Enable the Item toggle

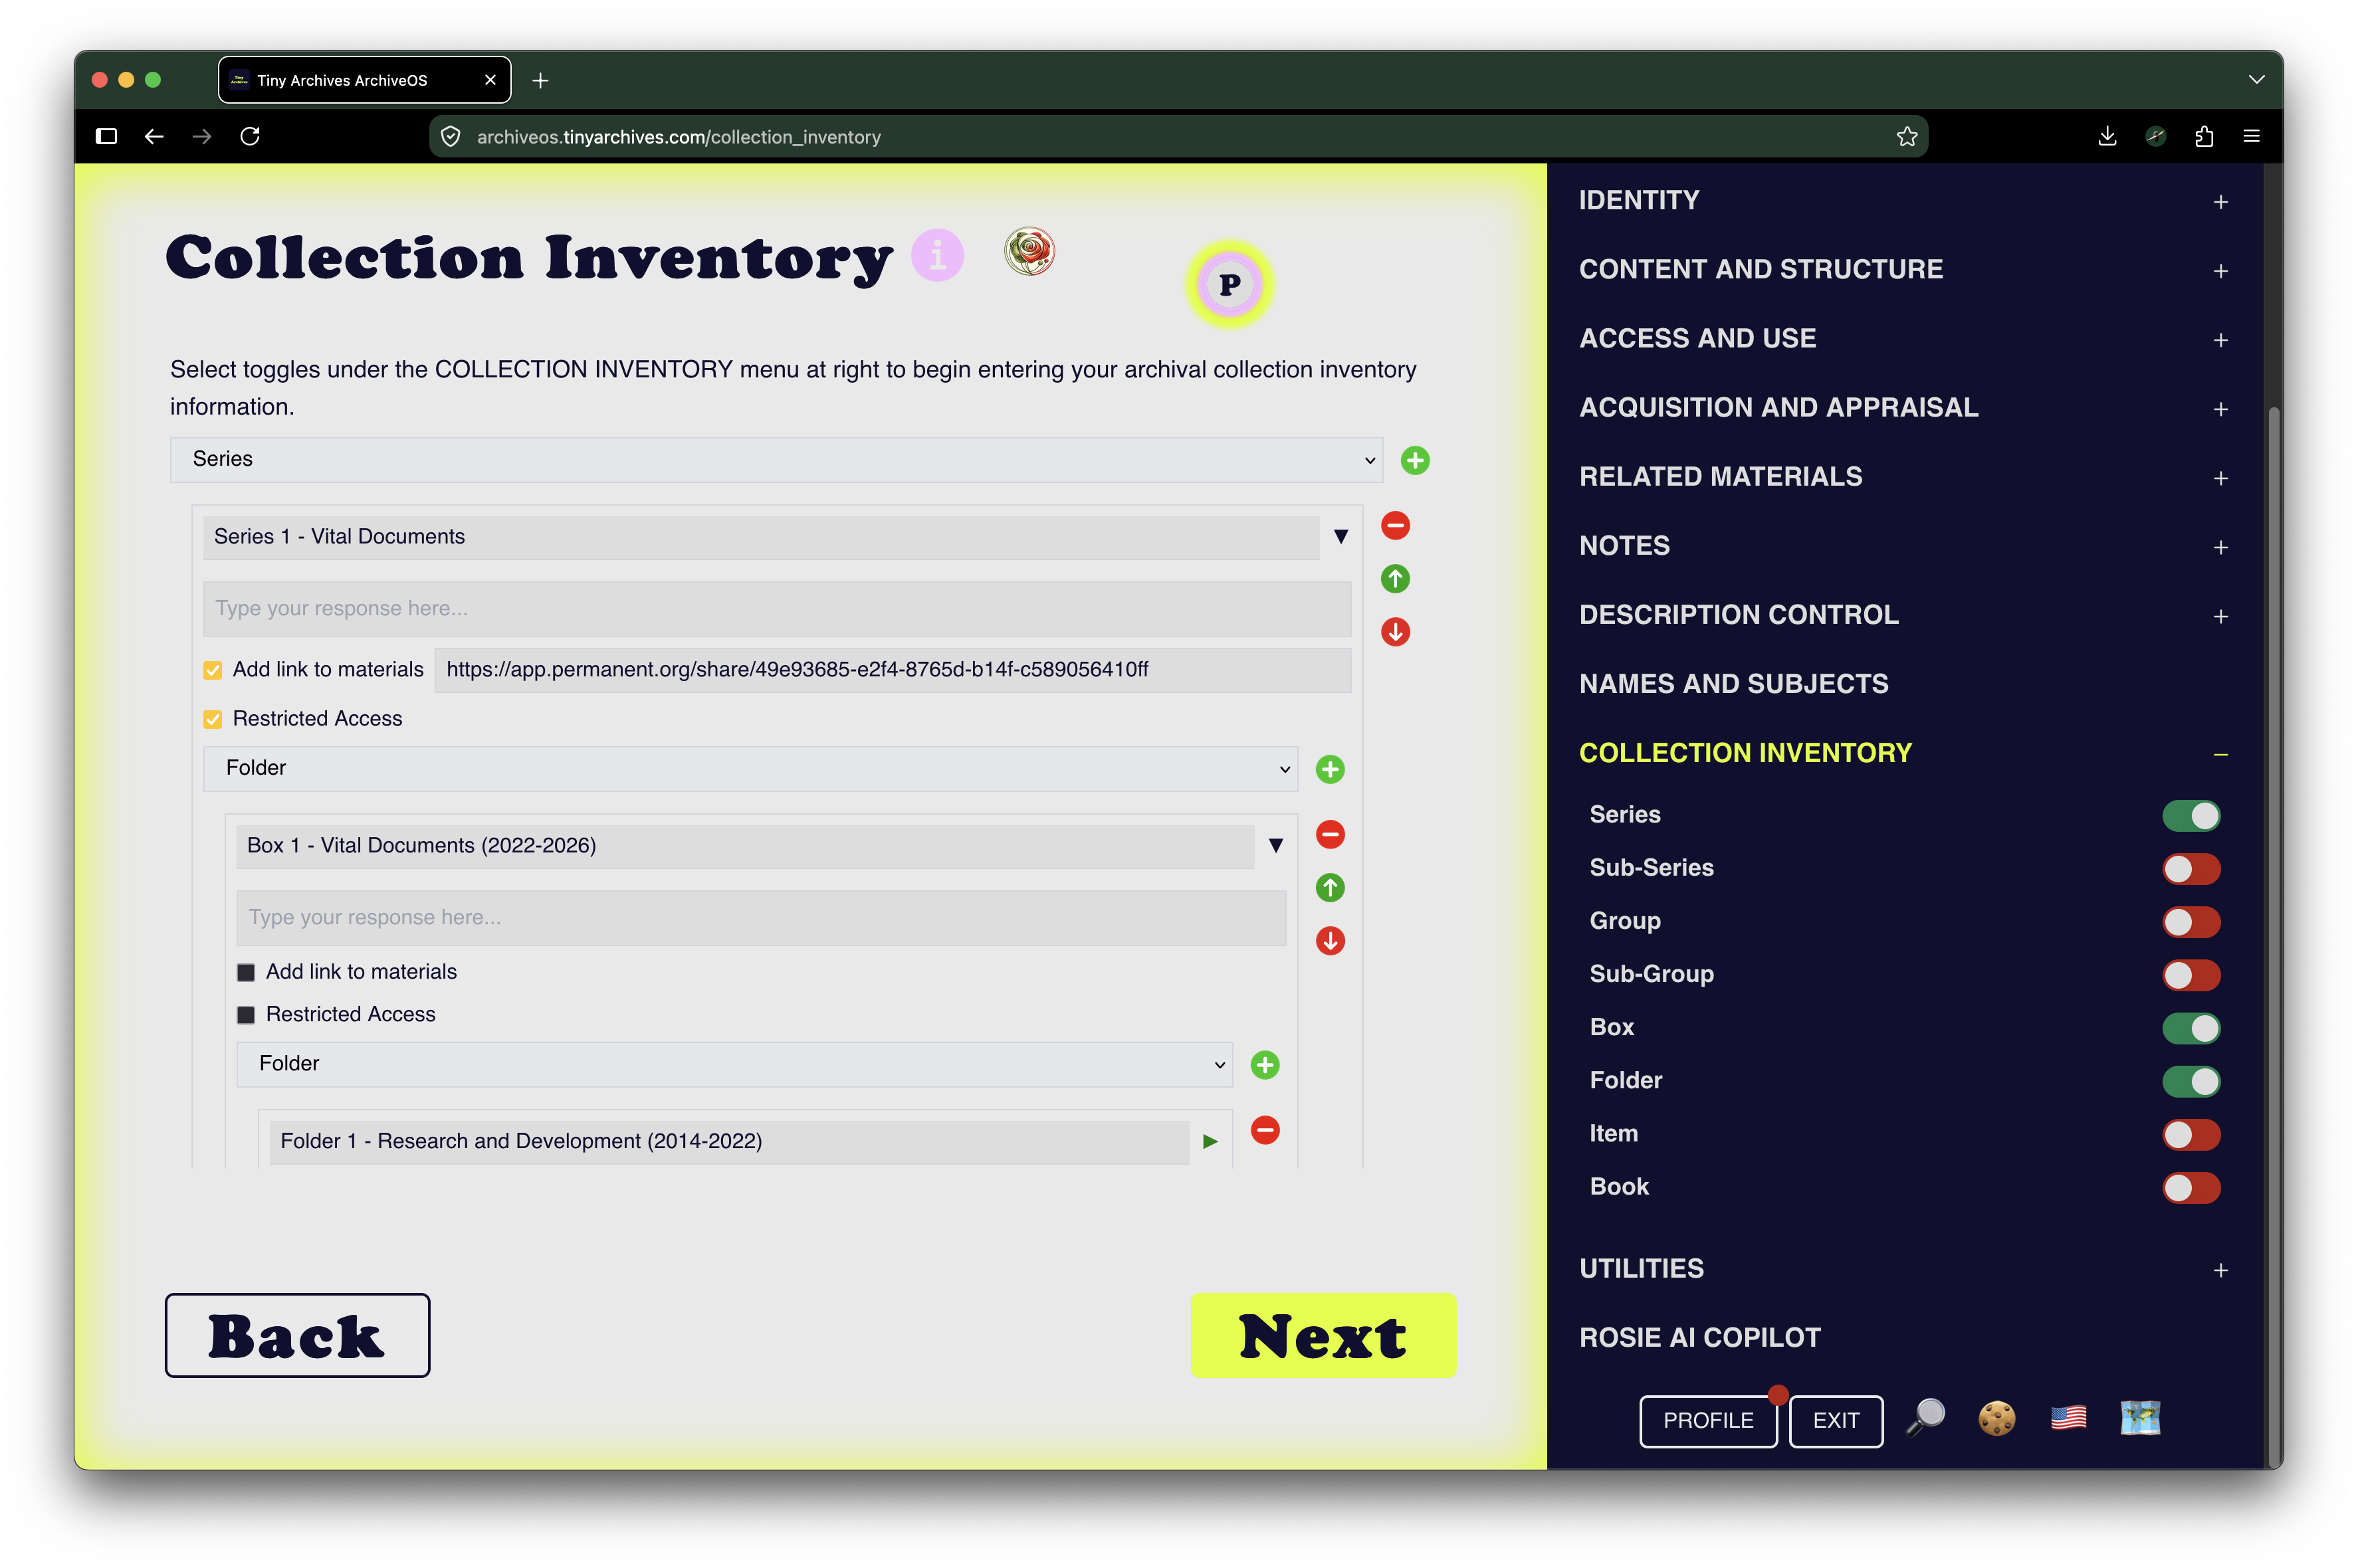pyautogui.click(x=2190, y=1134)
